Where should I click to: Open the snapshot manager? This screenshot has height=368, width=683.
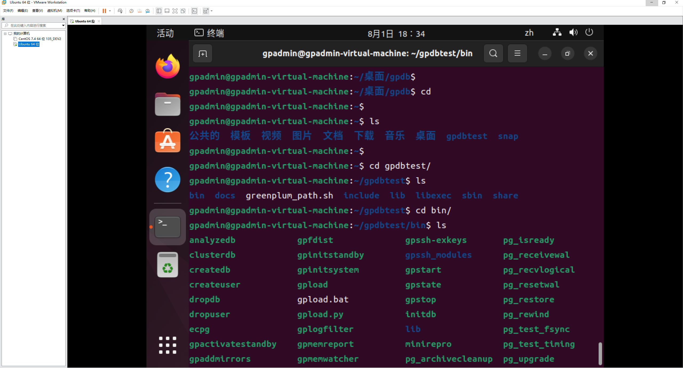click(x=148, y=11)
